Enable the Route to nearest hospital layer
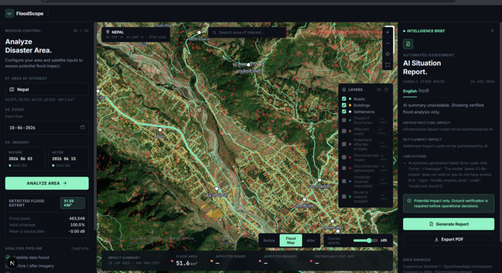Viewport: 502px width, 273px height. pyautogui.click(x=344, y=196)
